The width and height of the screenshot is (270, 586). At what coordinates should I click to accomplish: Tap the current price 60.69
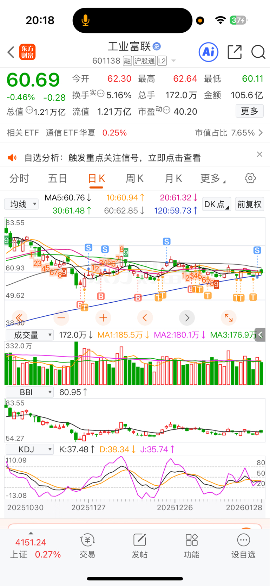pyautogui.click(x=33, y=80)
